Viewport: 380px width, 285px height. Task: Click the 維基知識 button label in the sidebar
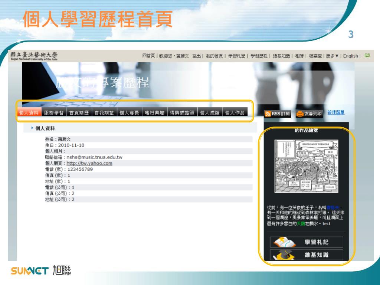click(317, 255)
